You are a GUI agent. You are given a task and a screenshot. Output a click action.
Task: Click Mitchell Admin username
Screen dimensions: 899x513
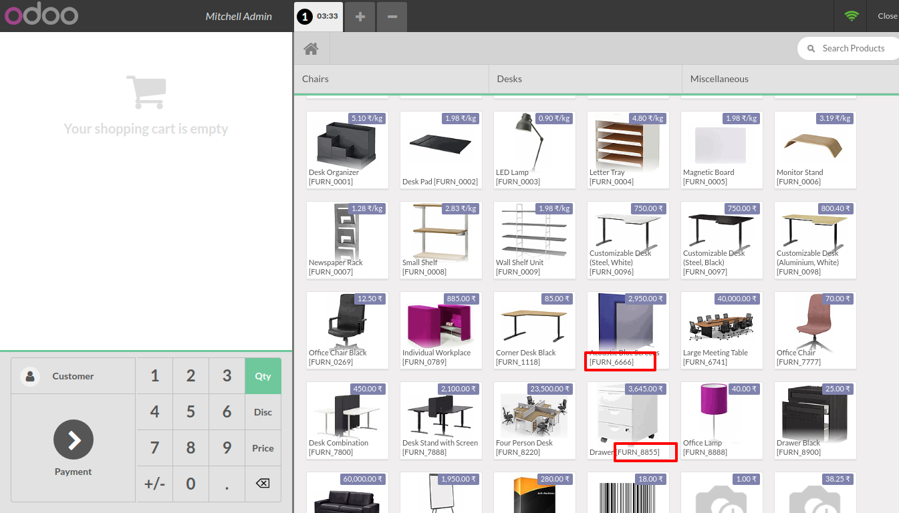click(x=239, y=17)
